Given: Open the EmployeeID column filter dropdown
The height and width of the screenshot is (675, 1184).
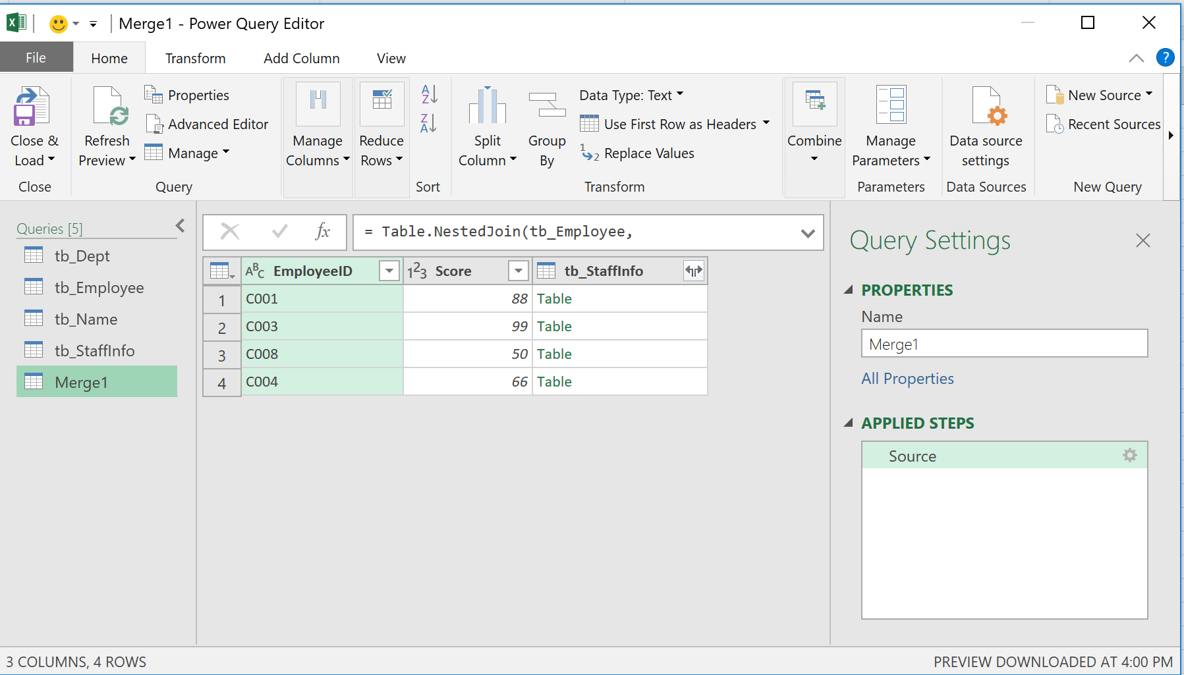Looking at the screenshot, I should coord(389,271).
